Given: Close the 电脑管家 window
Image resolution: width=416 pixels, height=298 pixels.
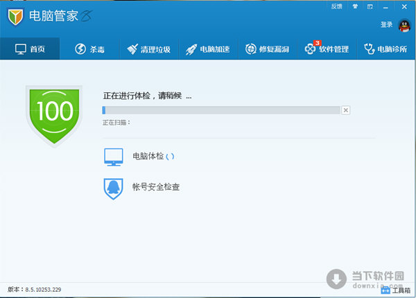Looking at the screenshot, I should [404, 7].
